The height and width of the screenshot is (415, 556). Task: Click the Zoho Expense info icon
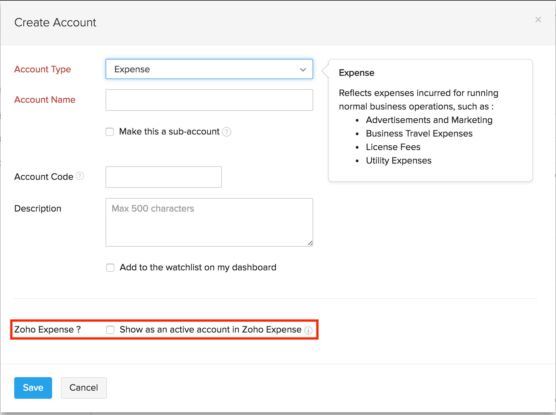pos(308,331)
